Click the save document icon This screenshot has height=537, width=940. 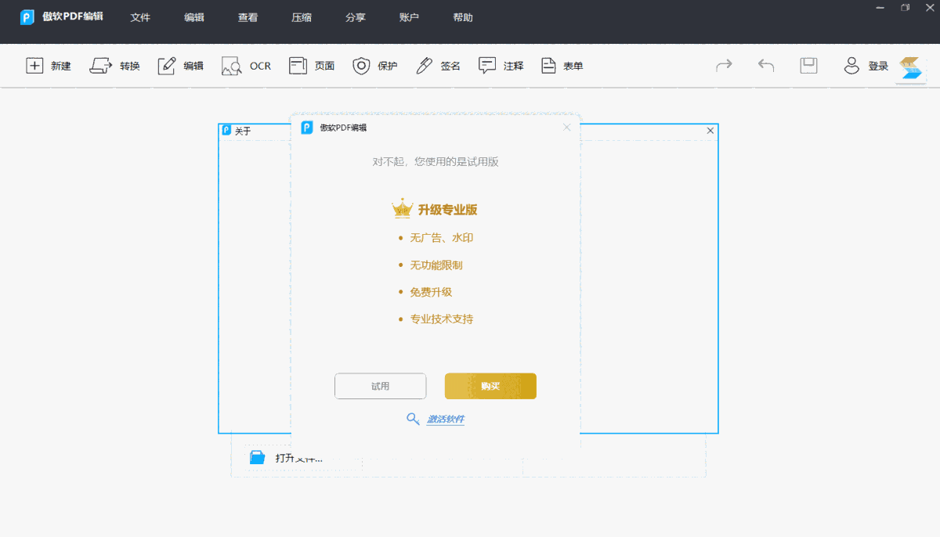tap(808, 66)
